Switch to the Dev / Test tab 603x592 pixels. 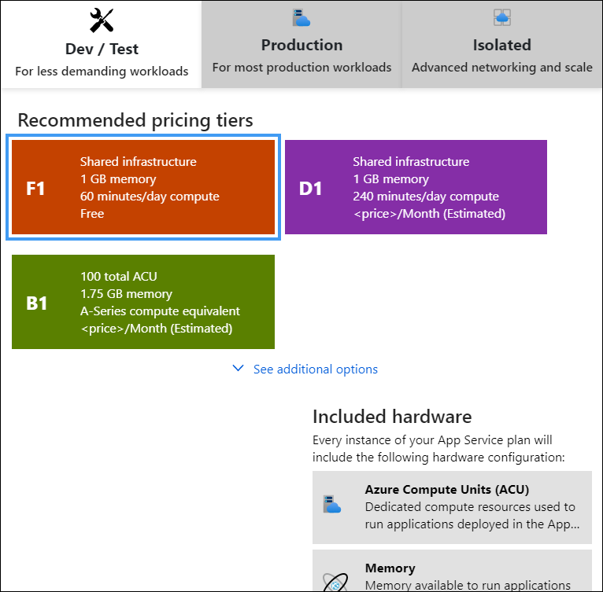pyautogui.click(x=102, y=49)
